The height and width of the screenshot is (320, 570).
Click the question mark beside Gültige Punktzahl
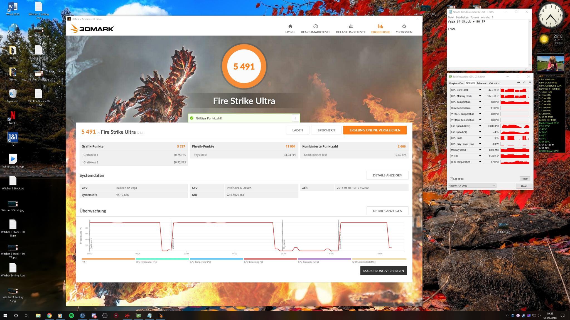click(295, 118)
